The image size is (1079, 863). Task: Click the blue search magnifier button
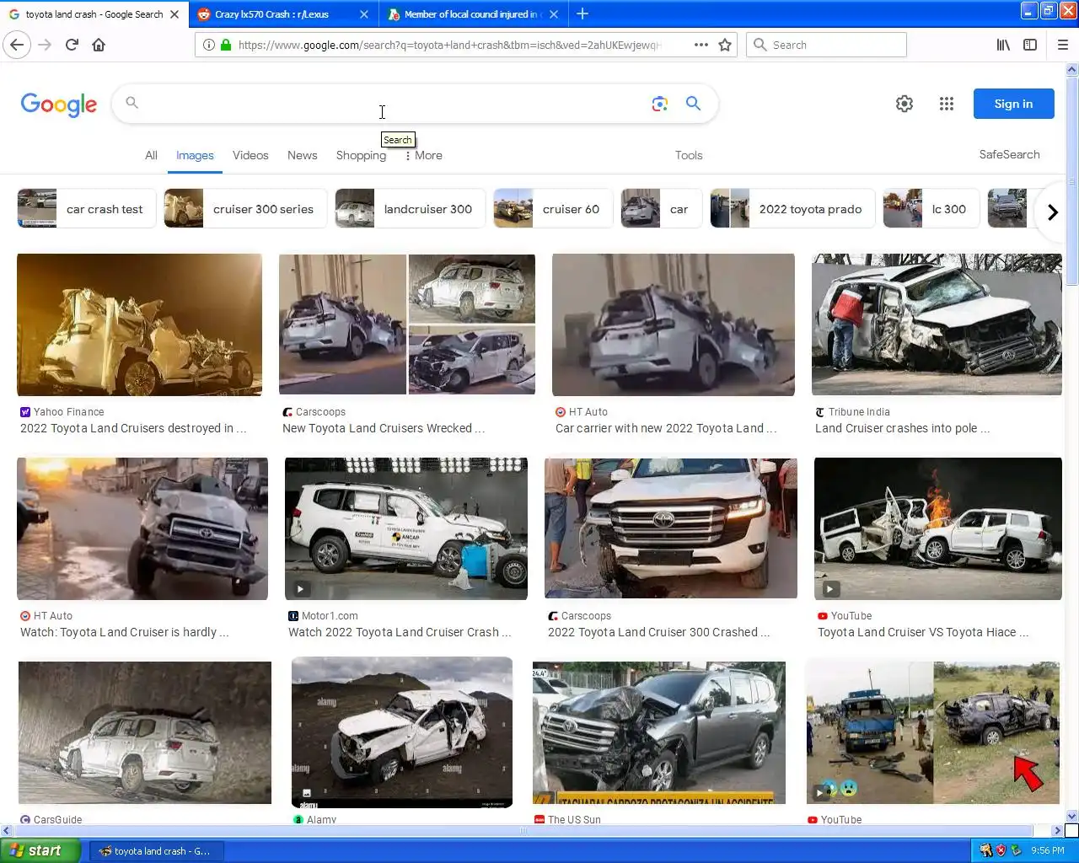tap(693, 104)
